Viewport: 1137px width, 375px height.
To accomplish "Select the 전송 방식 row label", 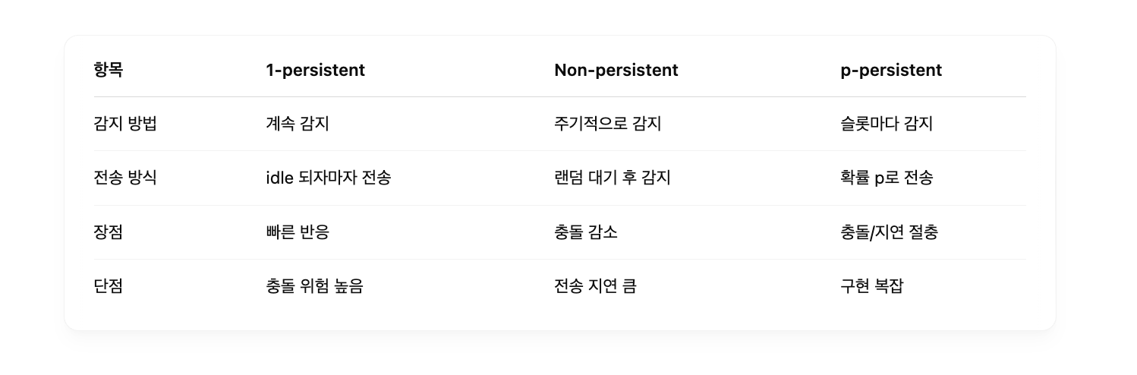I will tap(125, 178).
